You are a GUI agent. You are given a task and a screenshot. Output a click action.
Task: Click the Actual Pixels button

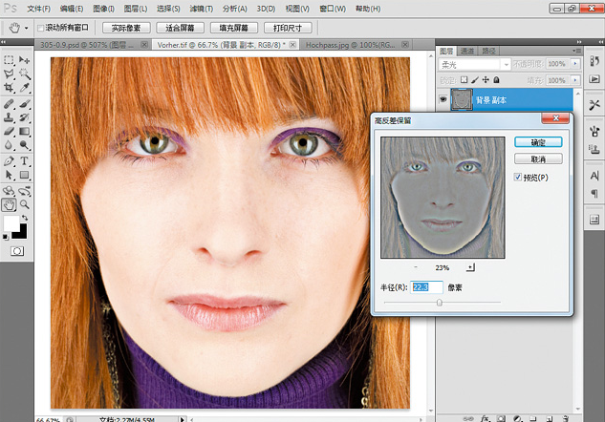click(126, 28)
